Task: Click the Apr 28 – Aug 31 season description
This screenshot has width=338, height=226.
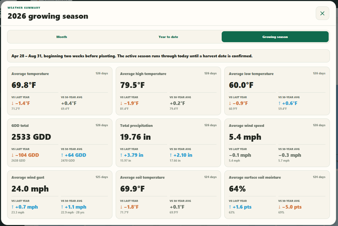Action: pyautogui.click(x=132, y=56)
